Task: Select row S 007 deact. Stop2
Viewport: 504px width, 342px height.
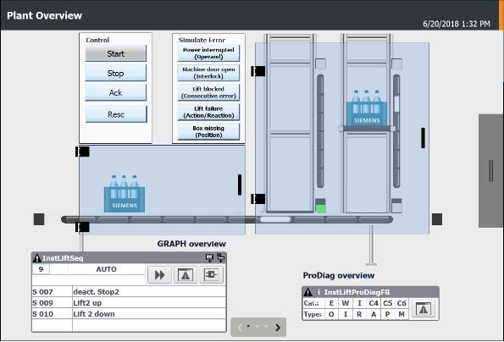Action: point(129,291)
